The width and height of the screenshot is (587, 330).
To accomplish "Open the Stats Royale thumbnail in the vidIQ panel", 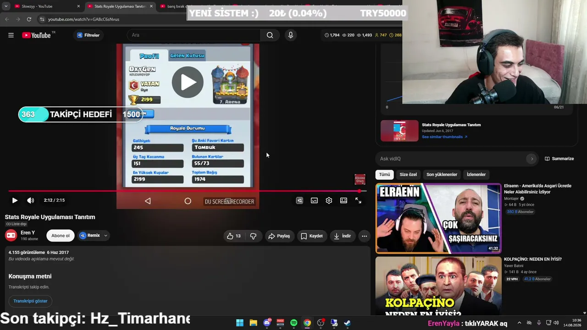I will pos(399,131).
